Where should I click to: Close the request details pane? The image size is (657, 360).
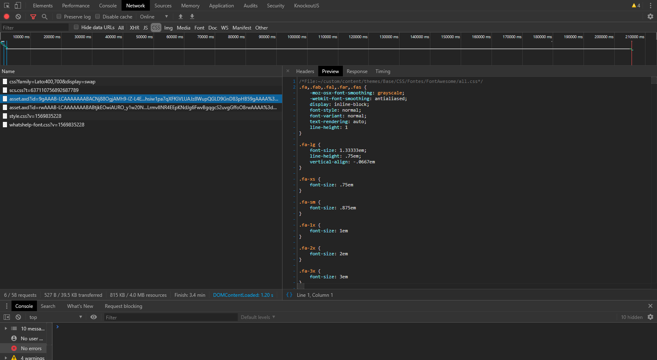[288, 71]
